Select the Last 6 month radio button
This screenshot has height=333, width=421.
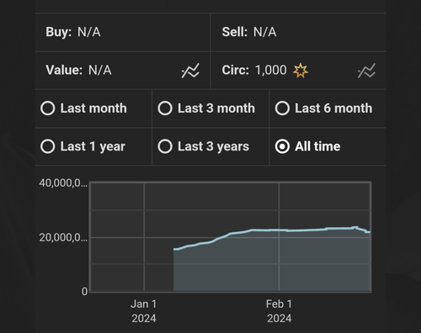(282, 108)
